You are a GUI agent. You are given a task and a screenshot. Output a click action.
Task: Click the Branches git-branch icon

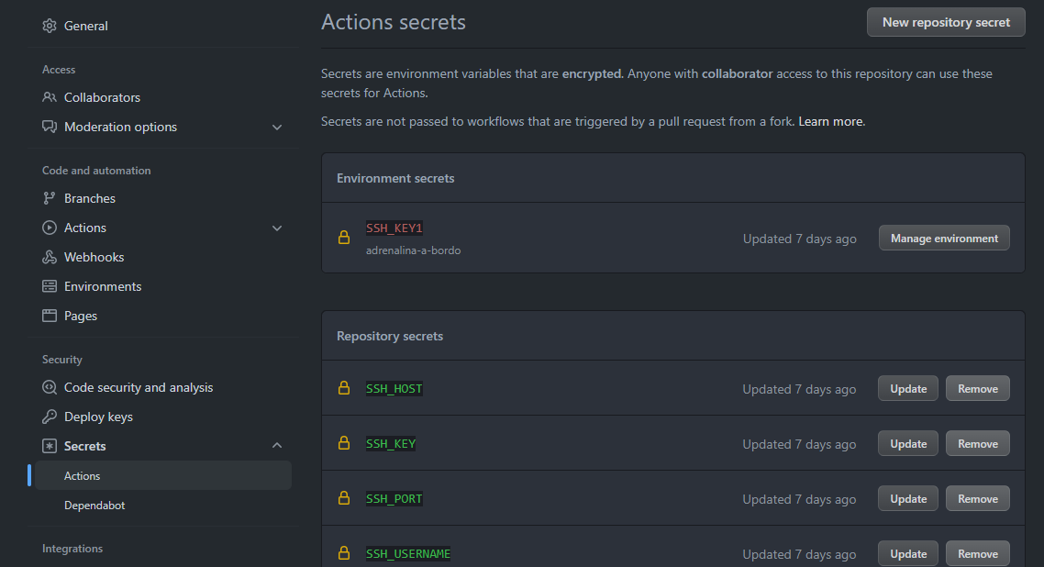pos(50,198)
